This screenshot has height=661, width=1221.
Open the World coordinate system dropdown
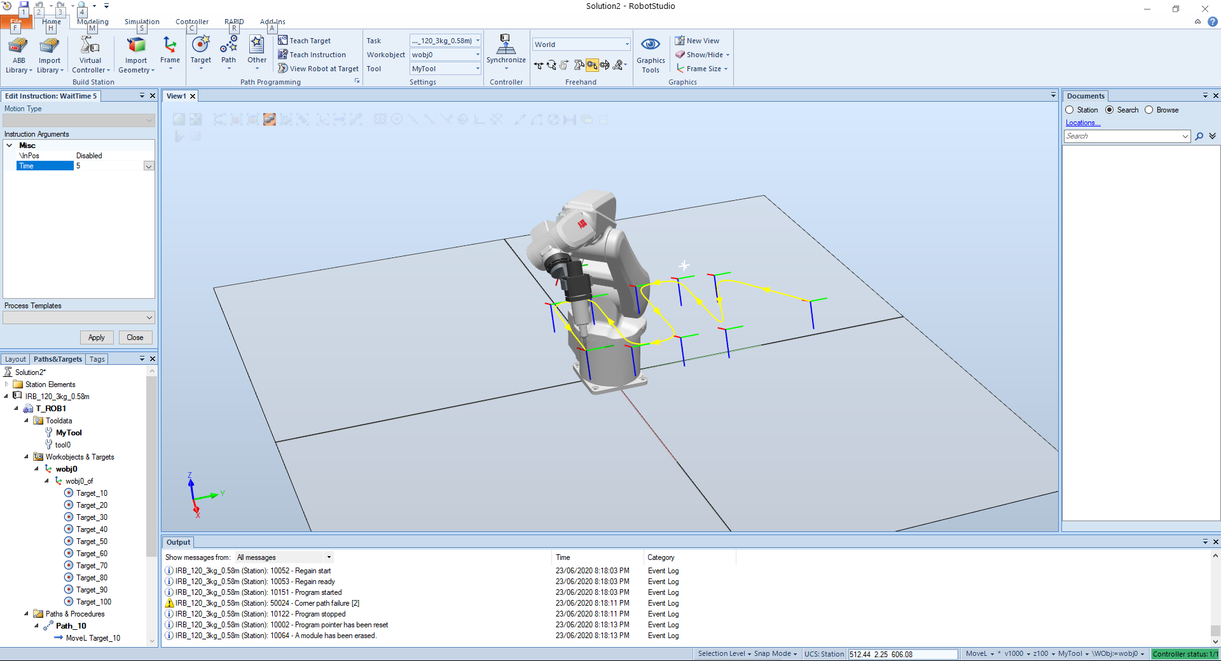point(626,44)
